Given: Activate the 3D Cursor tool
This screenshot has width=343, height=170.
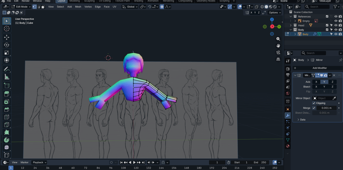Looking at the screenshot, I should coord(7,29).
